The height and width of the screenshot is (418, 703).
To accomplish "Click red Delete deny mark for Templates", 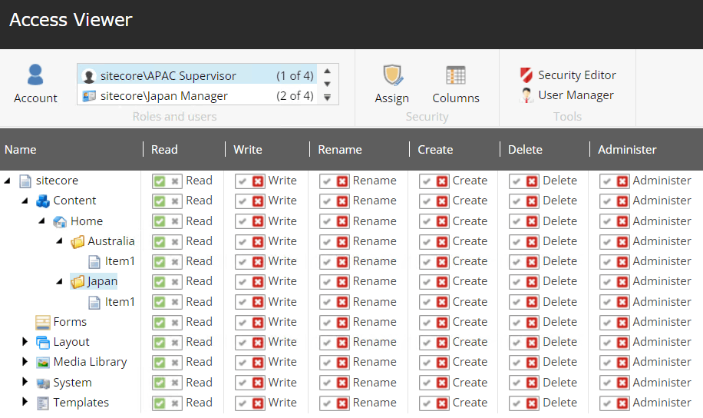I will coord(532,403).
